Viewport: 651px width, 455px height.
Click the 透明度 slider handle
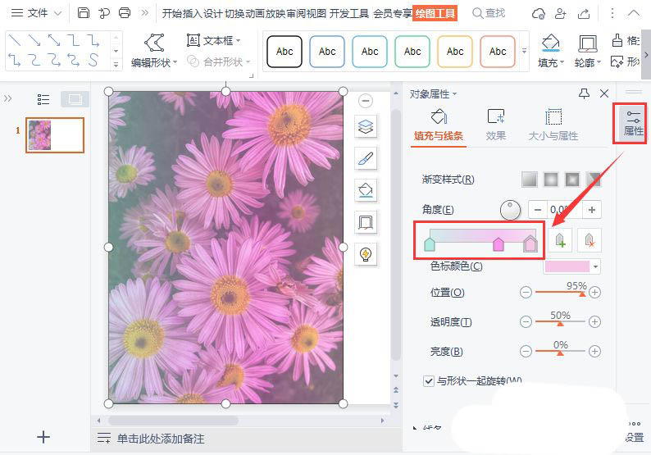(x=560, y=324)
